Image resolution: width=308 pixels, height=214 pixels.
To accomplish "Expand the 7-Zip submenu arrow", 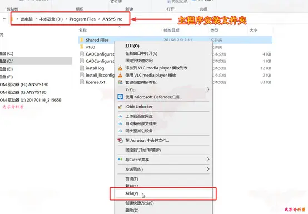I will (x=208, y=89).
